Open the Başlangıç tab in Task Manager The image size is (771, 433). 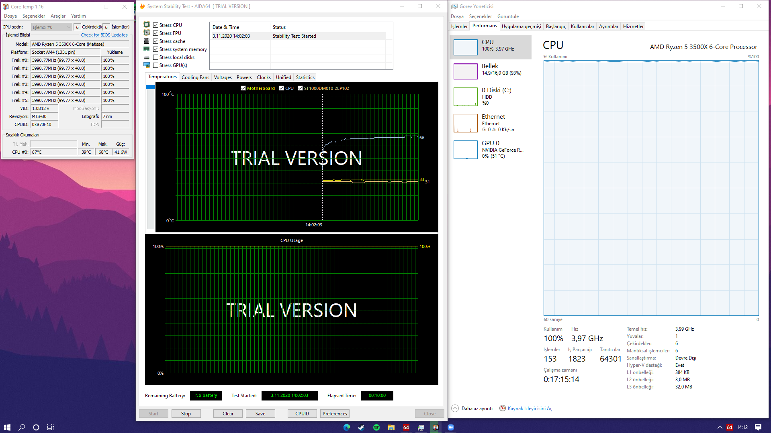point(556,26)
